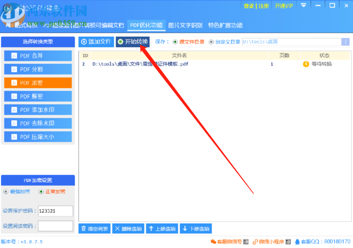Click the ID column header
353x248 pixels.
(85, 56)
